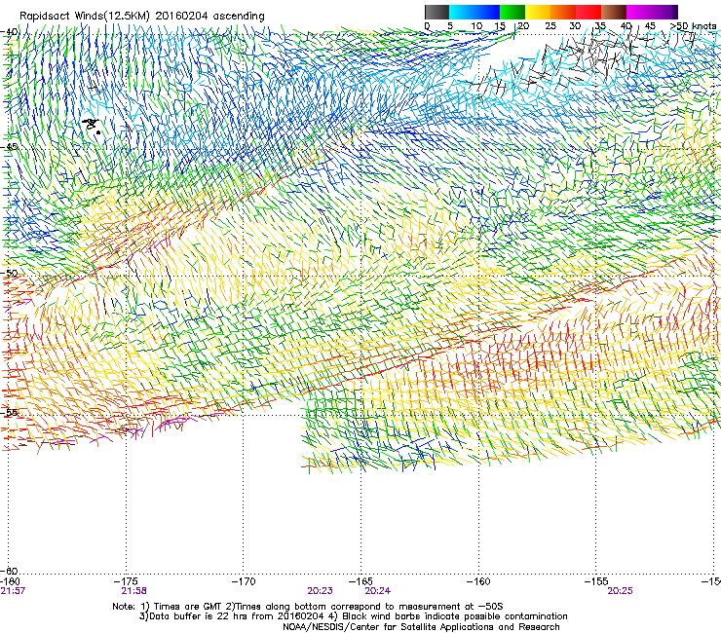
Task: Click the yellow 20-25 knots legend color
Action: pos(538,12)
